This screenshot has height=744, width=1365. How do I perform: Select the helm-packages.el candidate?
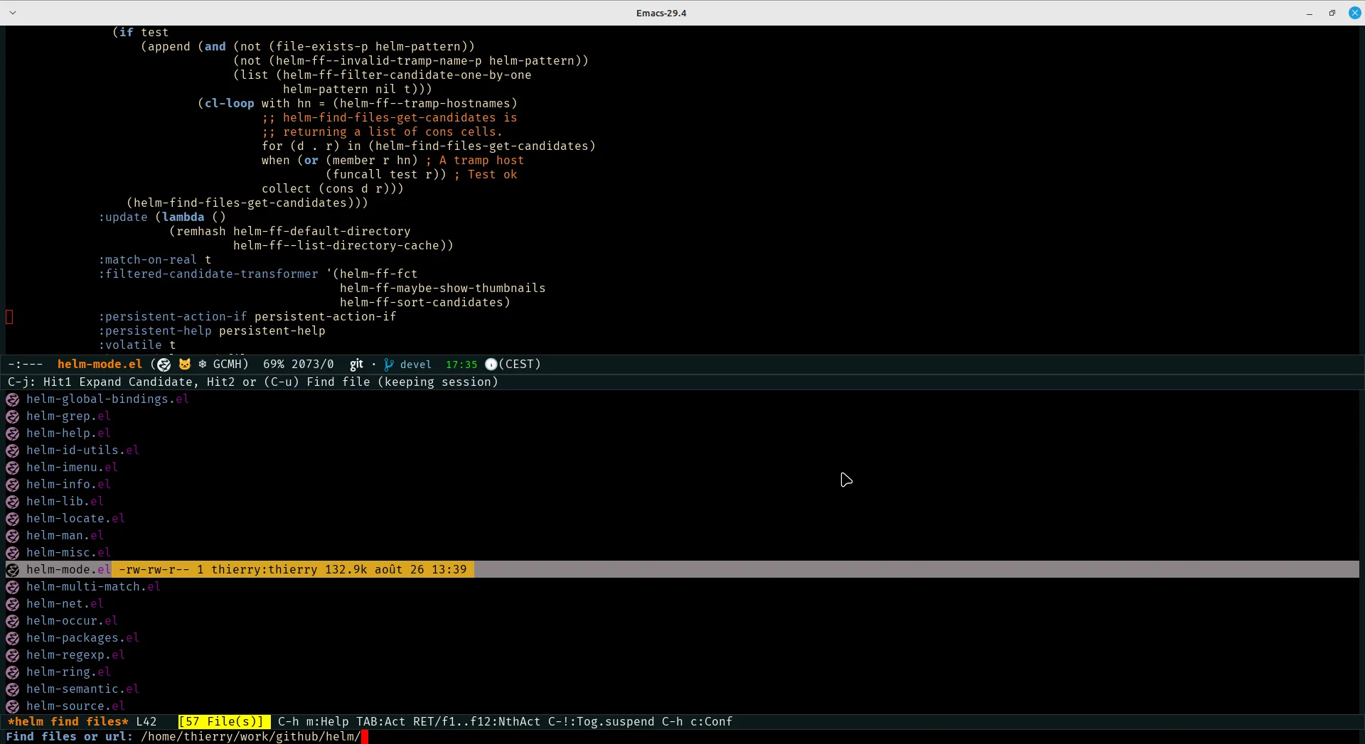click(82, 638)
